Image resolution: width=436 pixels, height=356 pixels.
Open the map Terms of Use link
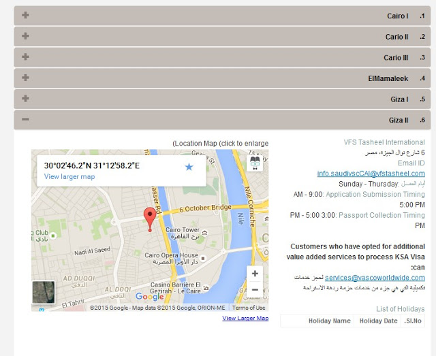point(249,308)
